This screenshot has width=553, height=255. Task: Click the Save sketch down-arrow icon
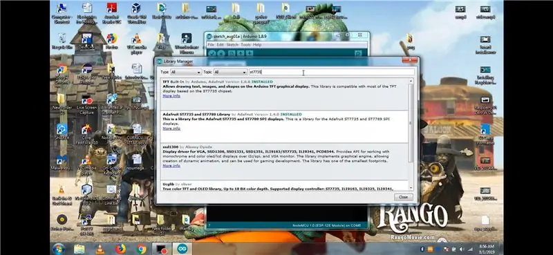[250, 53]
